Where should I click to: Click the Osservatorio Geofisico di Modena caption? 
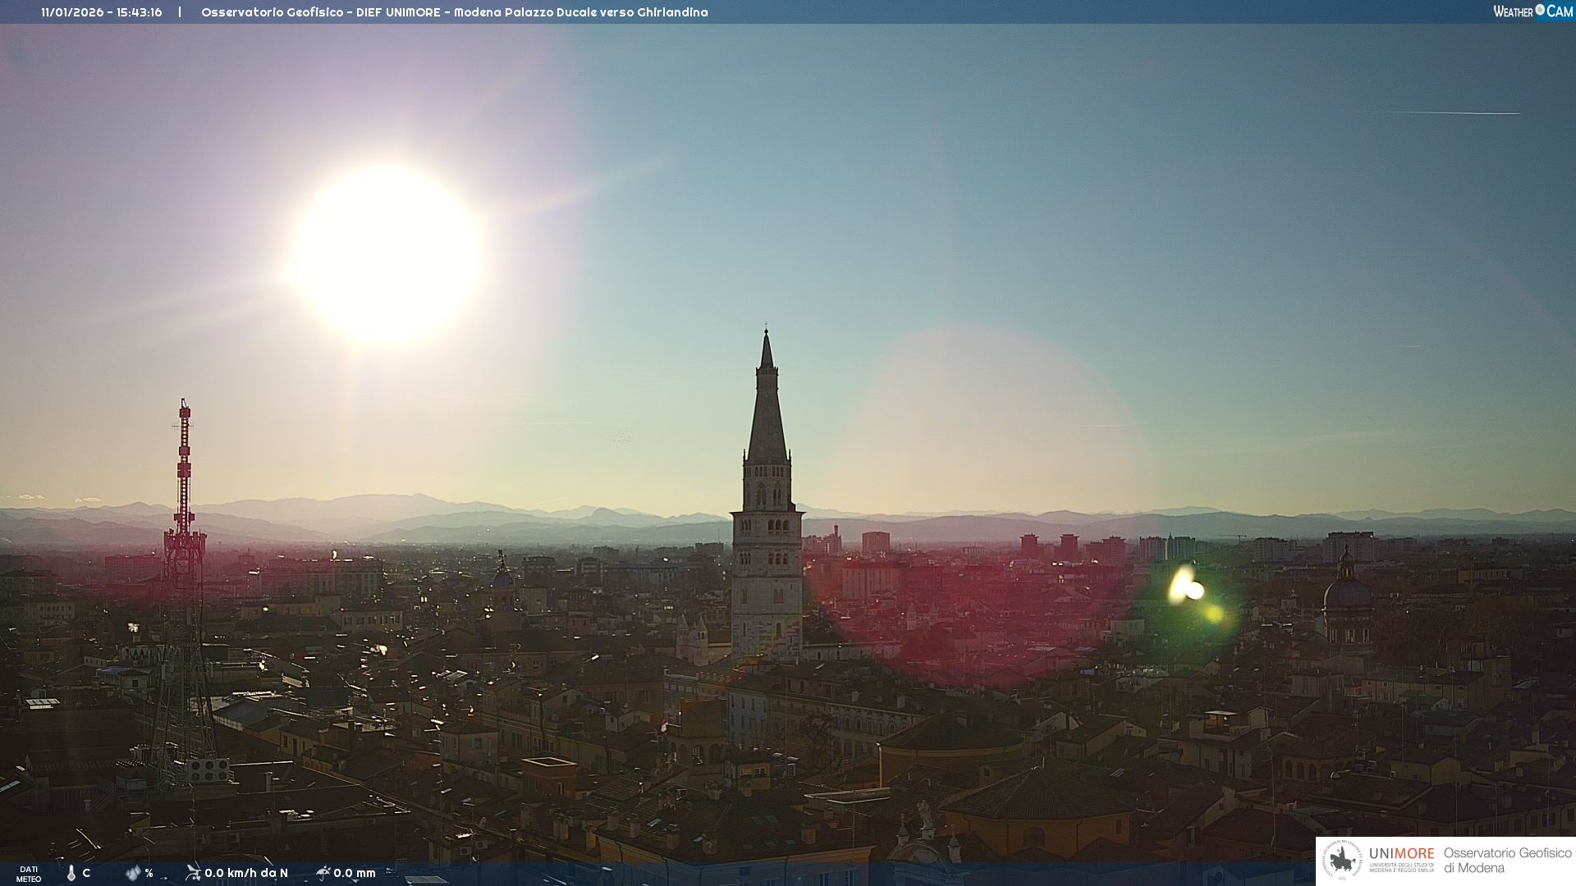[1507, 861]
